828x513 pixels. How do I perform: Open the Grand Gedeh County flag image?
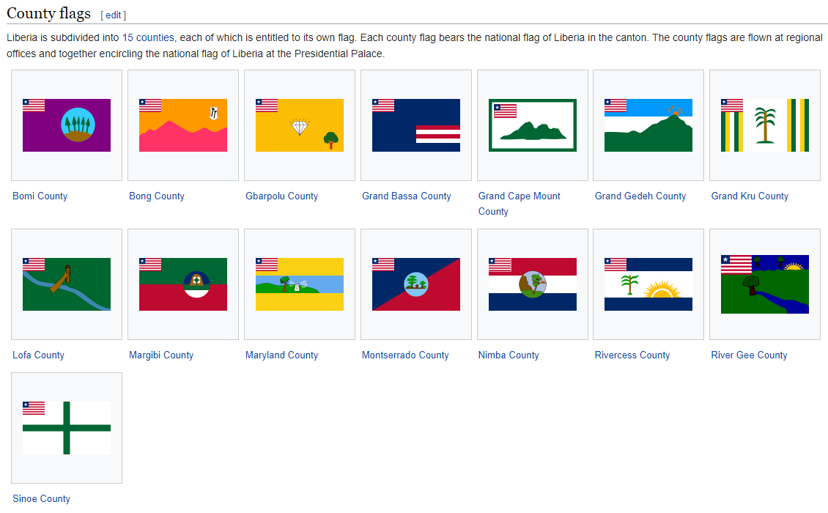coord(648,125)
